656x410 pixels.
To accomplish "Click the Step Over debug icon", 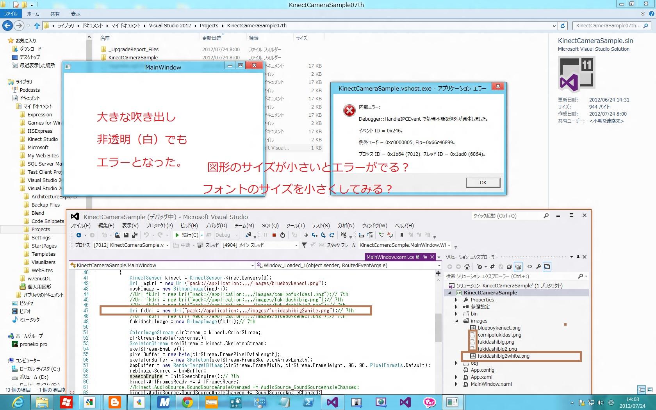I will pyautogui.click(x=323, y=235).
